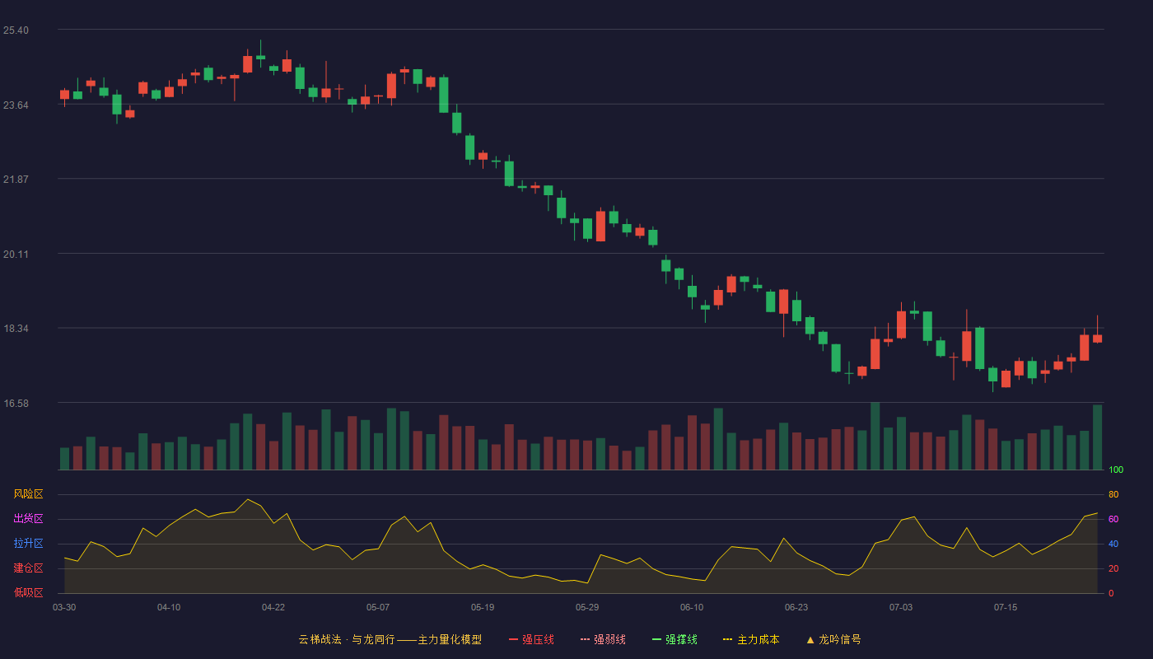This screenshot has width=1153, height=659.
Task: Select the 出货区 zone label
Action: tap(28, 519)
